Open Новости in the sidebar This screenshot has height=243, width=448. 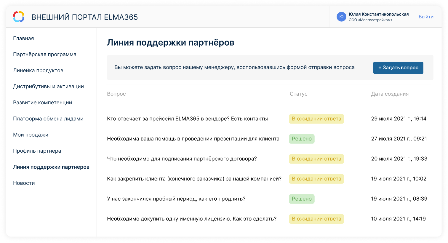(x=24, y=183)
